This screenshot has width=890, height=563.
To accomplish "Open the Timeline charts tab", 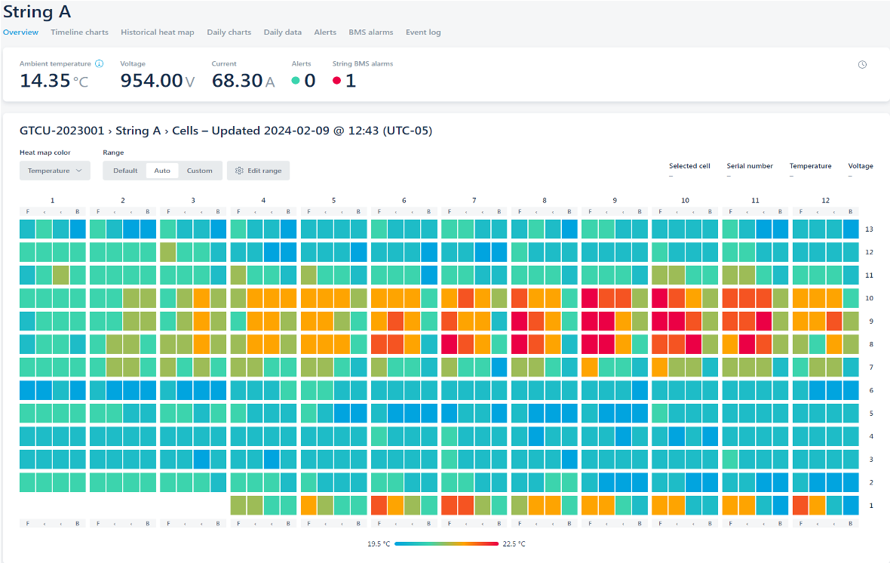I will coord(79,32).
